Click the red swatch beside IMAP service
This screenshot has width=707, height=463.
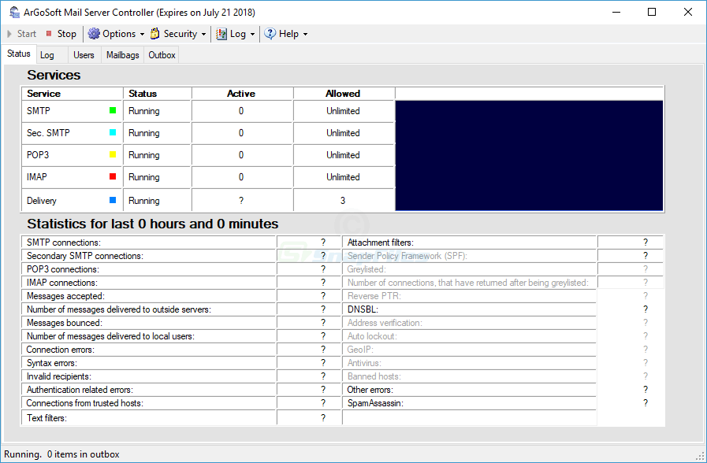[115, 176]
